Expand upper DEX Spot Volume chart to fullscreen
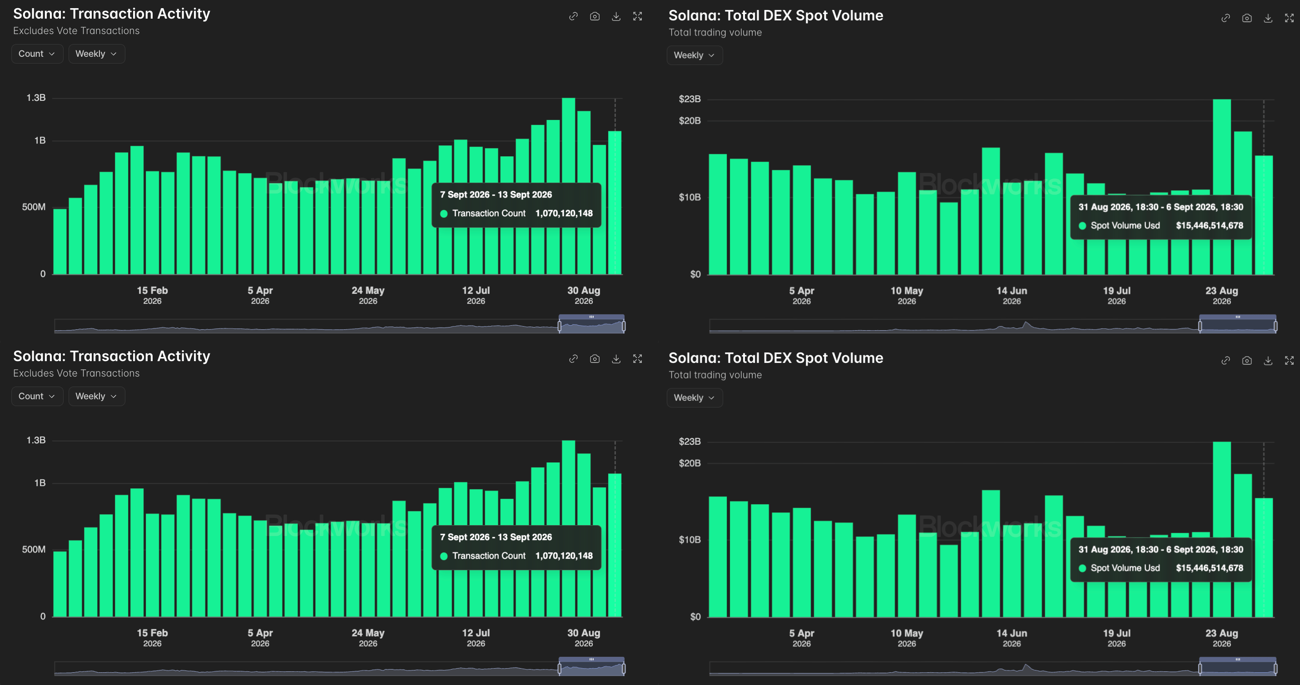1300x685 pixels. coord(1290,18)
